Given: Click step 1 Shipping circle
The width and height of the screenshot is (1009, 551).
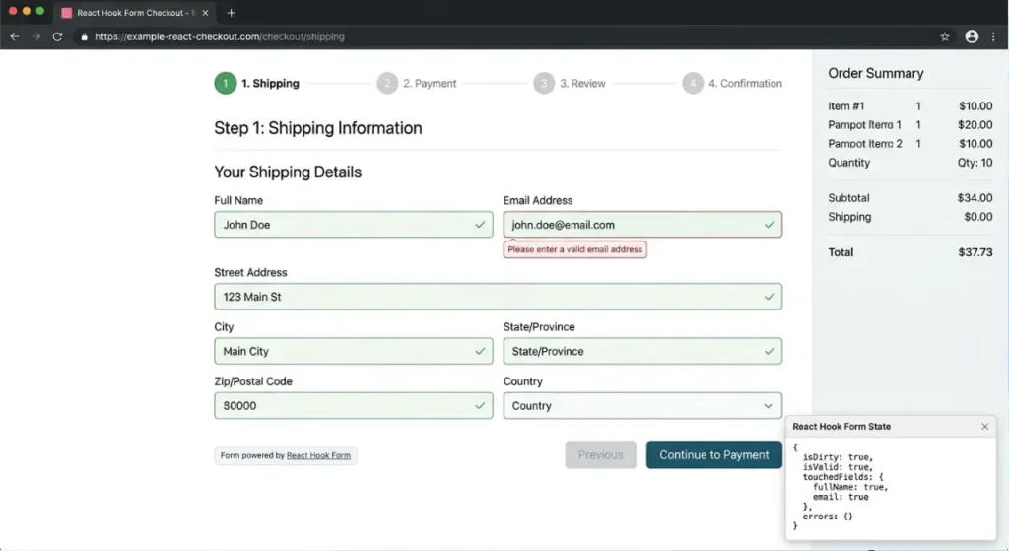Looking at the screenshot, I should pos(226,83).
